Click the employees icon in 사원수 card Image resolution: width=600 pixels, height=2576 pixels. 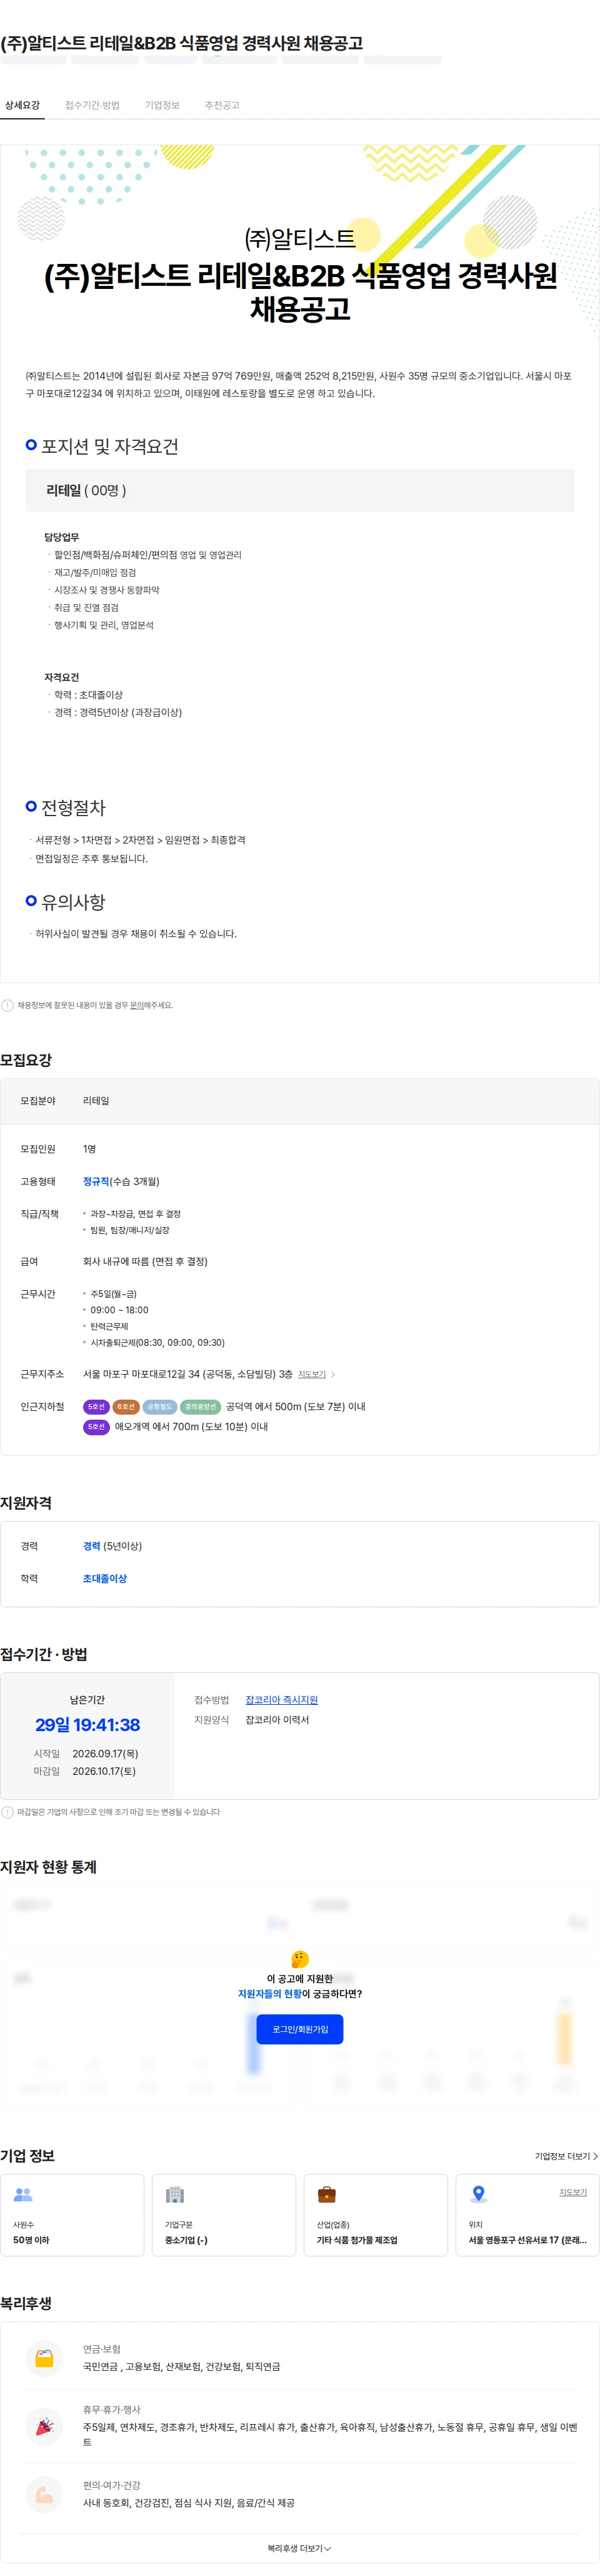pyautogui.click(x=23, y=2194)
